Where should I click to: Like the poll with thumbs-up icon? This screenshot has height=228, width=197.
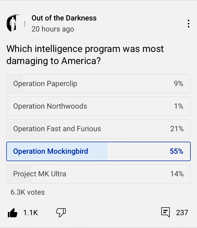pyautogui.click(x=13, y=213)
